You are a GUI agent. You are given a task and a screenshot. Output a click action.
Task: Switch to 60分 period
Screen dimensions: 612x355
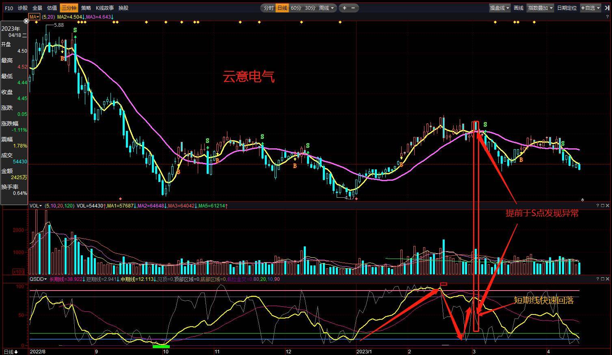coord(296,8)
